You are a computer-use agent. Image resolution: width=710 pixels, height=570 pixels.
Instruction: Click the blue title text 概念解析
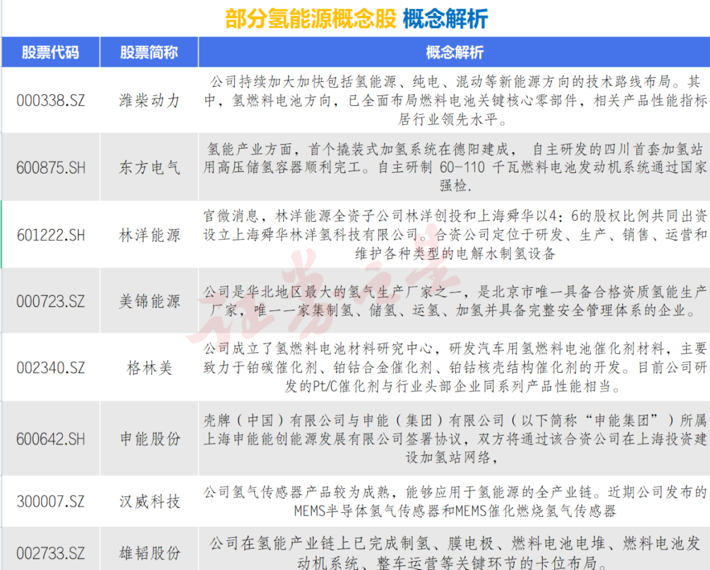coord(445,19)
